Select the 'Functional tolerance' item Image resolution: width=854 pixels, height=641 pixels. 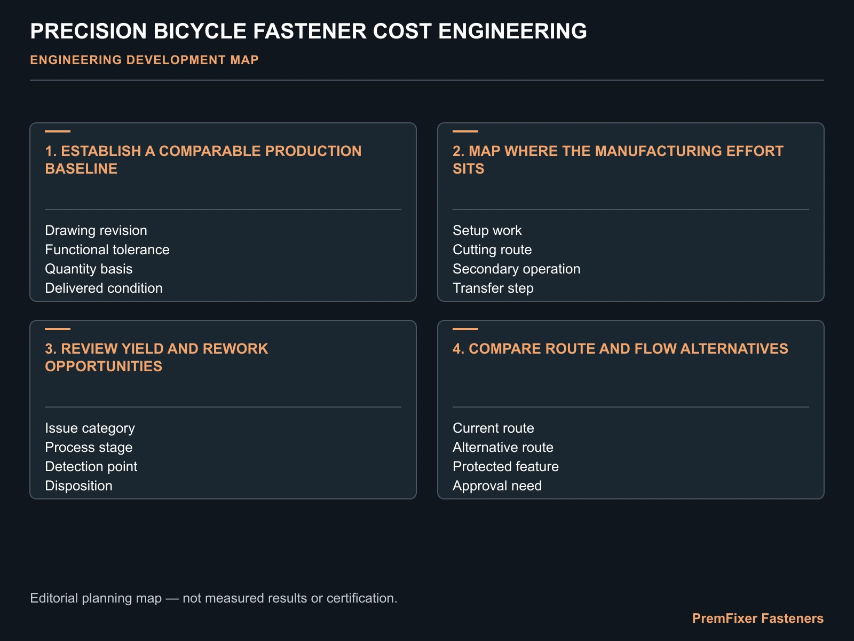click(107, 249)
